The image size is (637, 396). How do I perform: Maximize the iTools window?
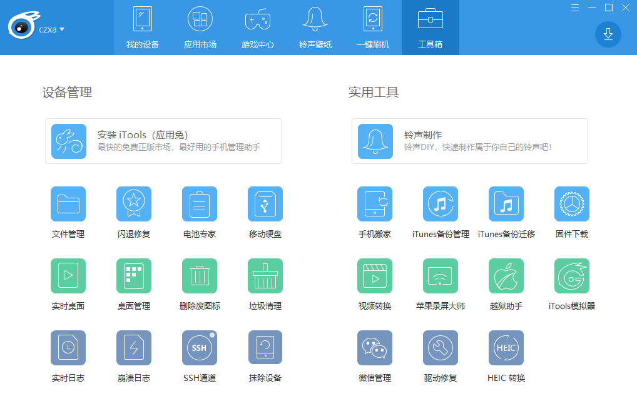[609, 8]
